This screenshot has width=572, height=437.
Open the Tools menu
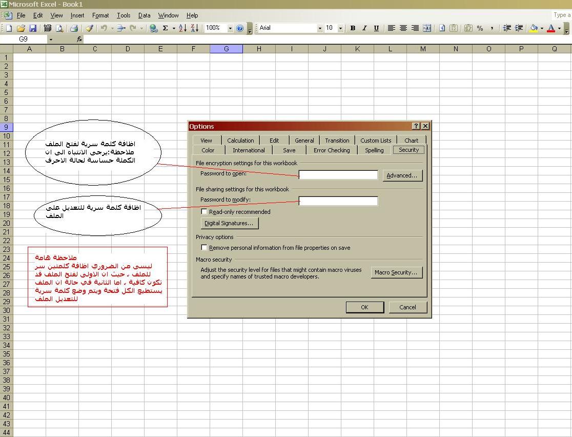click(124, 15)
